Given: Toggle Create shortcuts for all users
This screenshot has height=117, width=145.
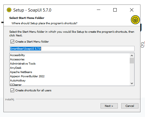Looking at the screenshot, I should [x=12, y=90].
